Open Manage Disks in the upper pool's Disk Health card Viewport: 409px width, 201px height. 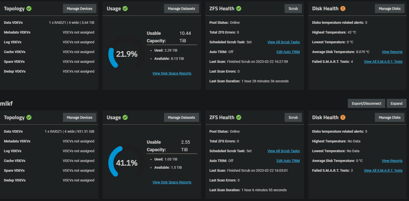tap(389, 9)
